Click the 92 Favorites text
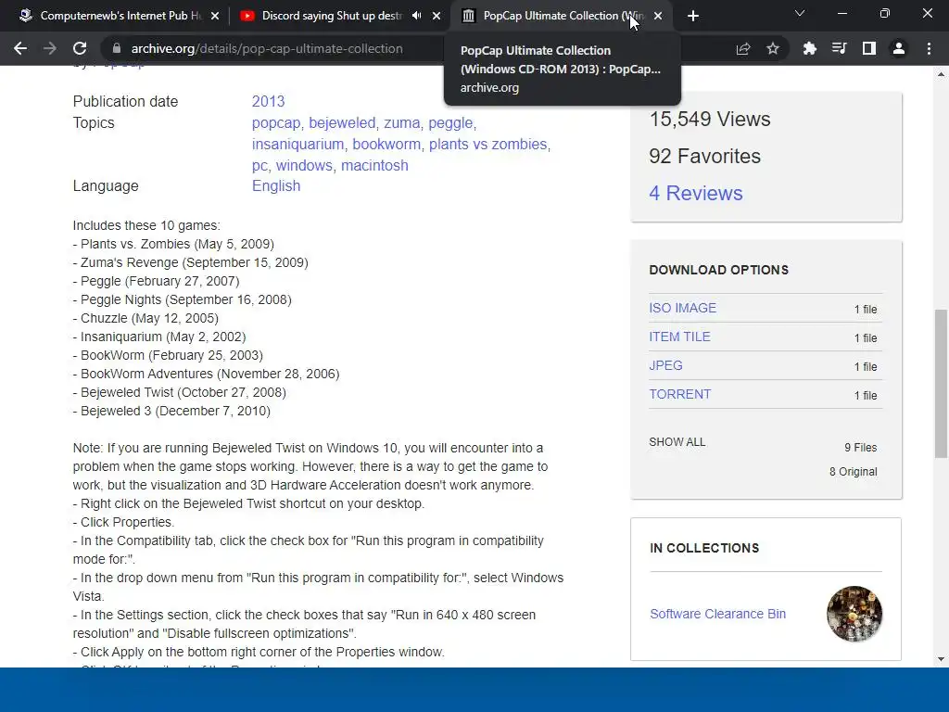This screenshot has width=949, height=712. [x=704, y=156]
